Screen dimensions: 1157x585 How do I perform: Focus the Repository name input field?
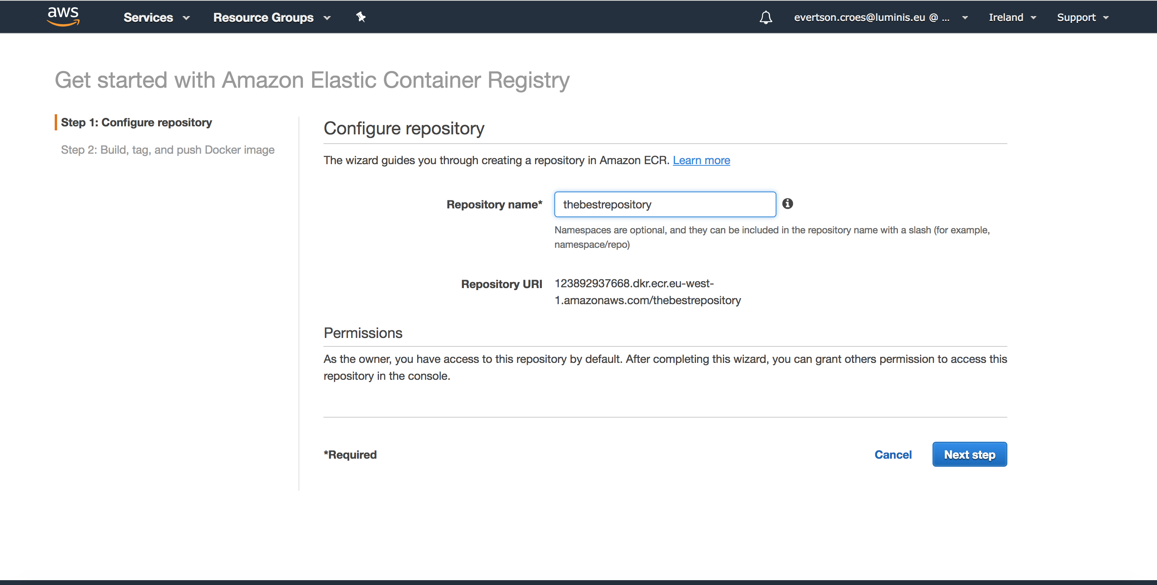coord(664,204)
